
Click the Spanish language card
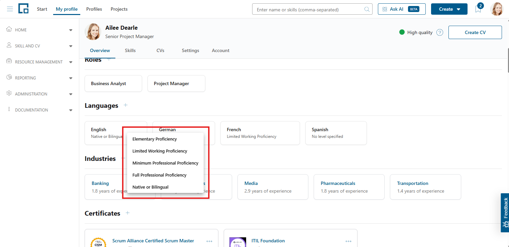click(336, 133)
